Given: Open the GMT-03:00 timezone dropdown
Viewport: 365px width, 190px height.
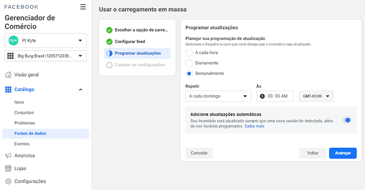Looking at the screenshot, I should [x=316, y=96].
